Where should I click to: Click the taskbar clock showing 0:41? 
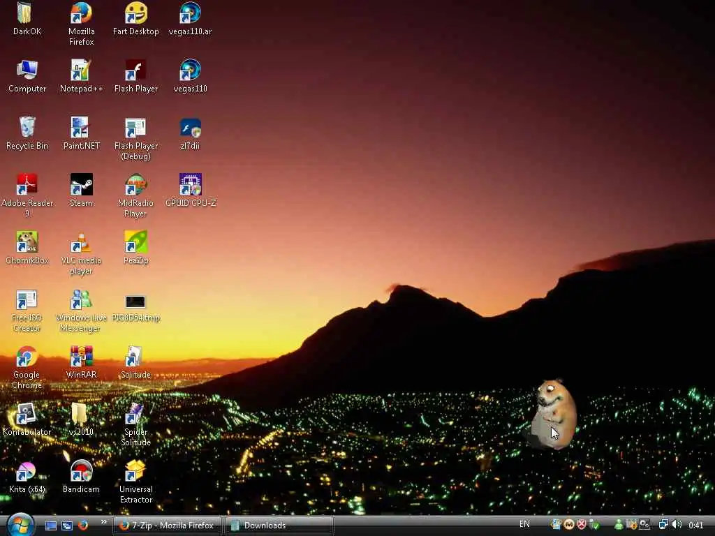tap(696, 525)
